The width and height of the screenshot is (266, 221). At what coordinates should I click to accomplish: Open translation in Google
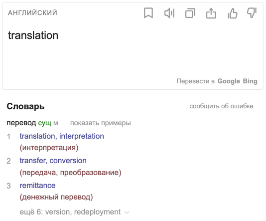tap(229, 81)
